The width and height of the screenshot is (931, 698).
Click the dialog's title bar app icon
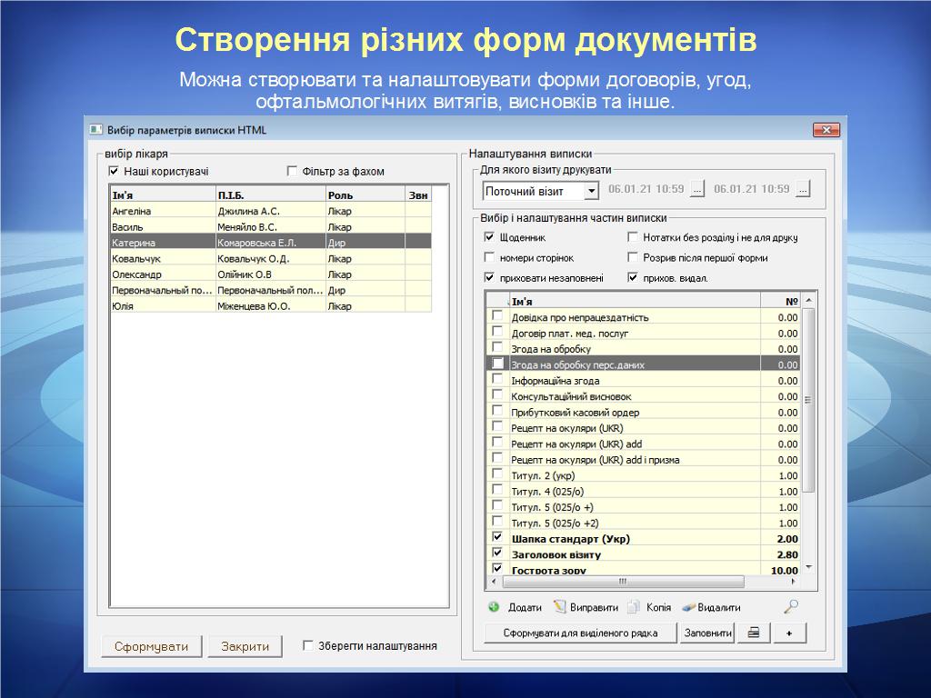click(x=95, y=130)
